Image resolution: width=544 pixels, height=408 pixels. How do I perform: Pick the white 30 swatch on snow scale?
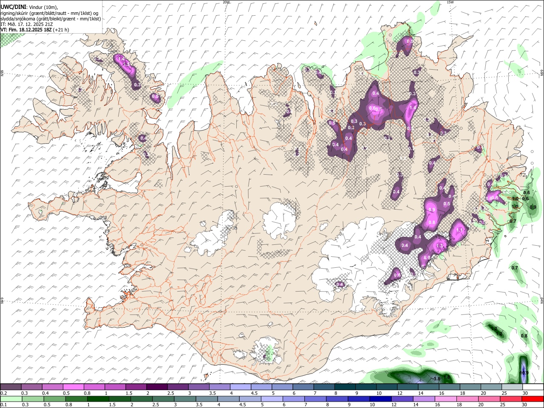tap(532, 387)
